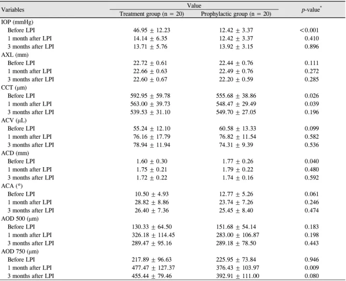
Task: Click the value "539.53 ± 31.10"
Action: click(x=150, y=112)
